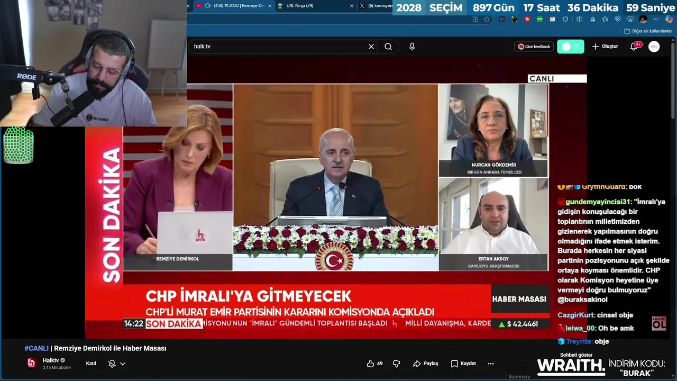Clear the 'halk tv' search text
Viewport: 677px width, 381px height.
click(x=371, y=47)
